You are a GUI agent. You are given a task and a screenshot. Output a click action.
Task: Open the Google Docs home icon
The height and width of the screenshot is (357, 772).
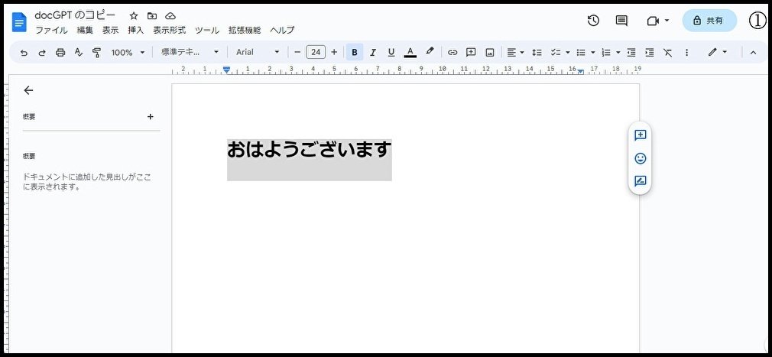coord(19,22)
